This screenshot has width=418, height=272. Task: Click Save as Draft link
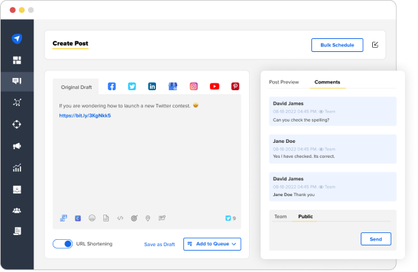coord(159,244)
